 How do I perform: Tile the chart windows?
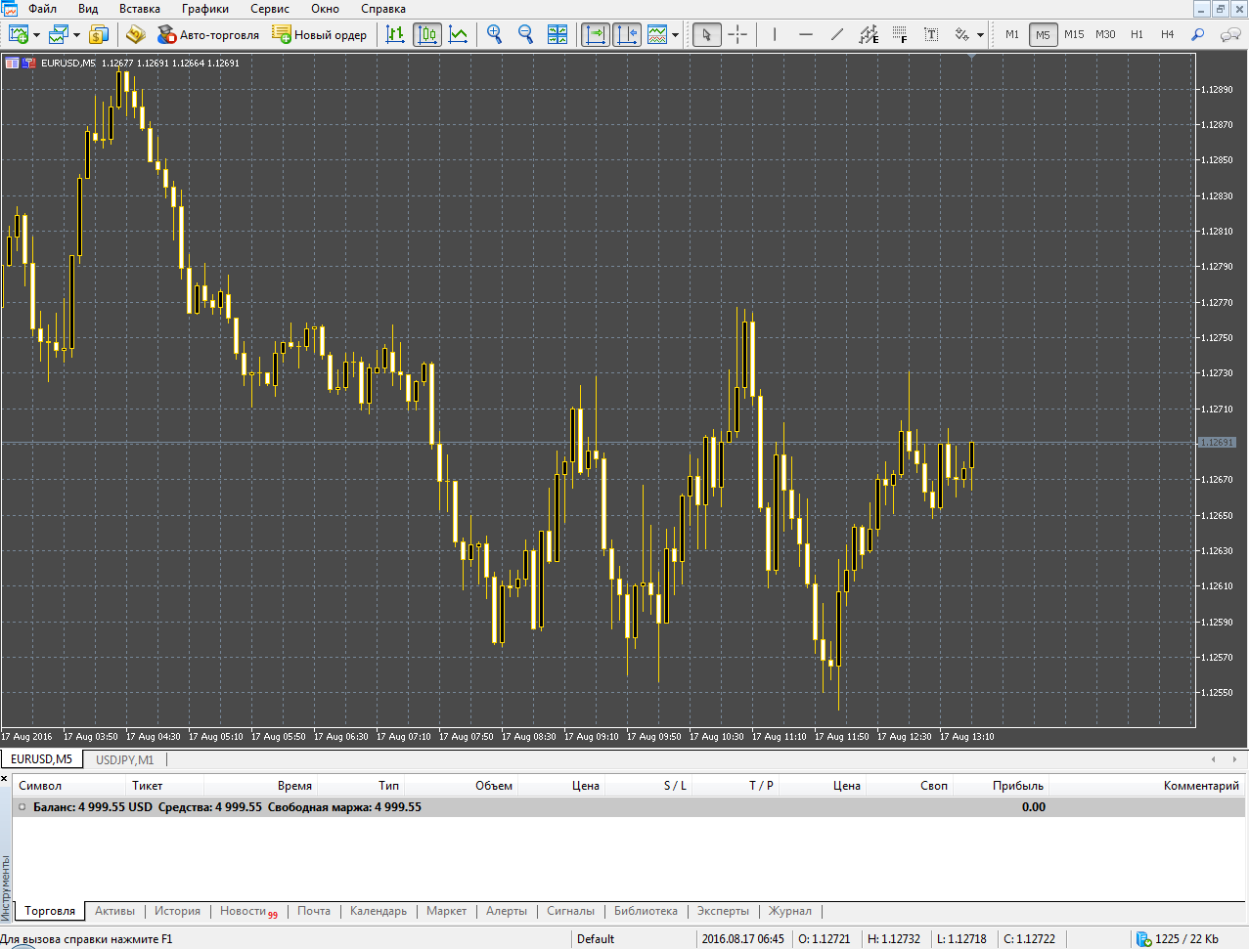tap(558, 34)
